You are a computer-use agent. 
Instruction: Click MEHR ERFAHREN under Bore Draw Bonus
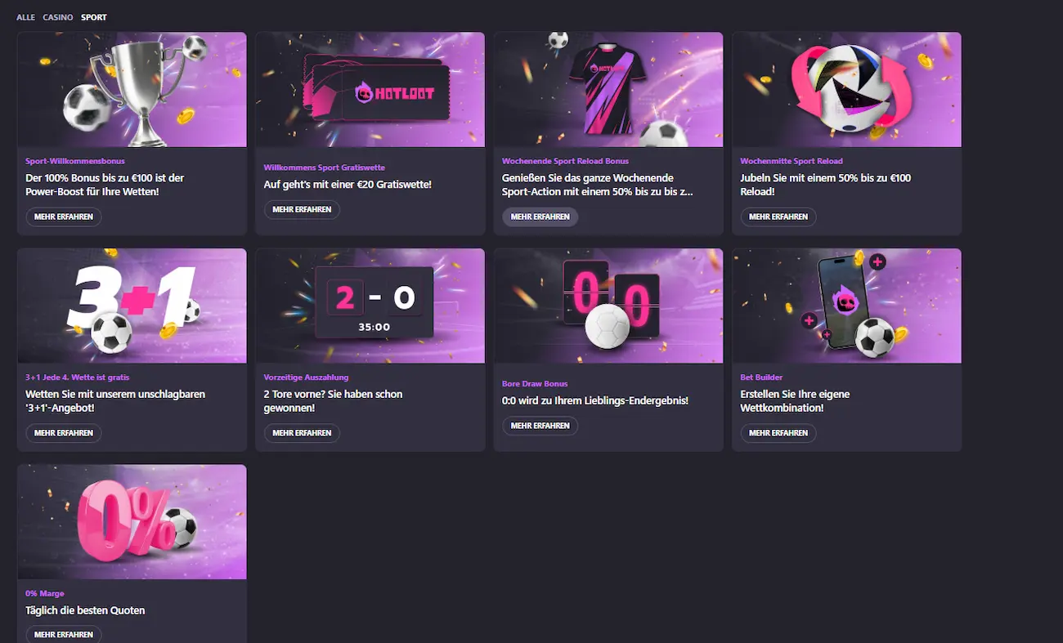pyautogui.click(x=540, y=426)
